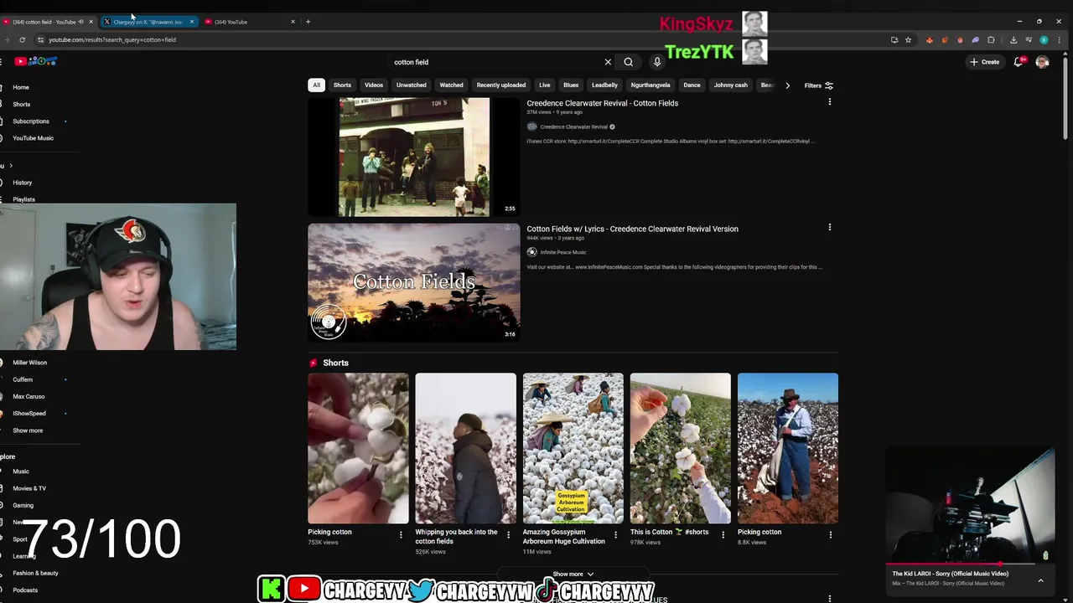Viewport: 1073px width, 603px height.
Task: Open the YouTube account avatar menu
Action: click(x=1042, y=62)
